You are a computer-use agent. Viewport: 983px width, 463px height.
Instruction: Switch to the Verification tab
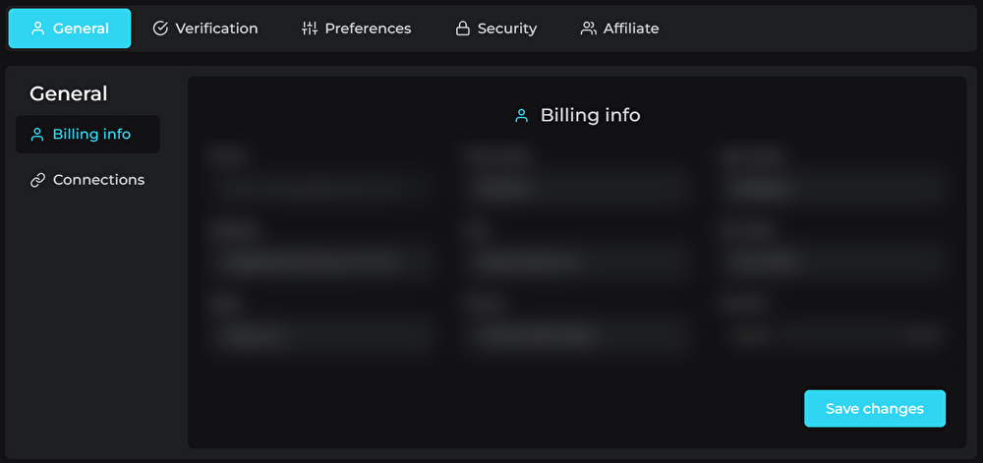tap(216, 29)
